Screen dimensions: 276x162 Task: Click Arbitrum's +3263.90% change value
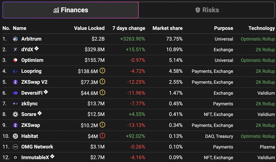(x=133, y=39)
